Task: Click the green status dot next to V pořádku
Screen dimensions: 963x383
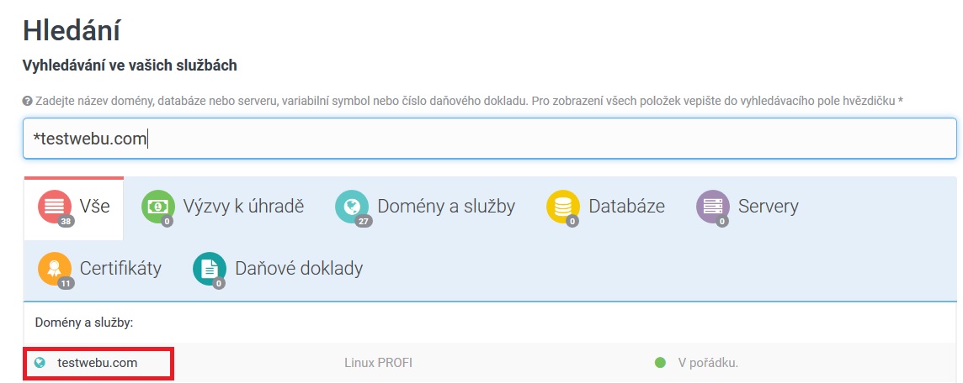Action: pyautogui.click(x=660, y=363)
